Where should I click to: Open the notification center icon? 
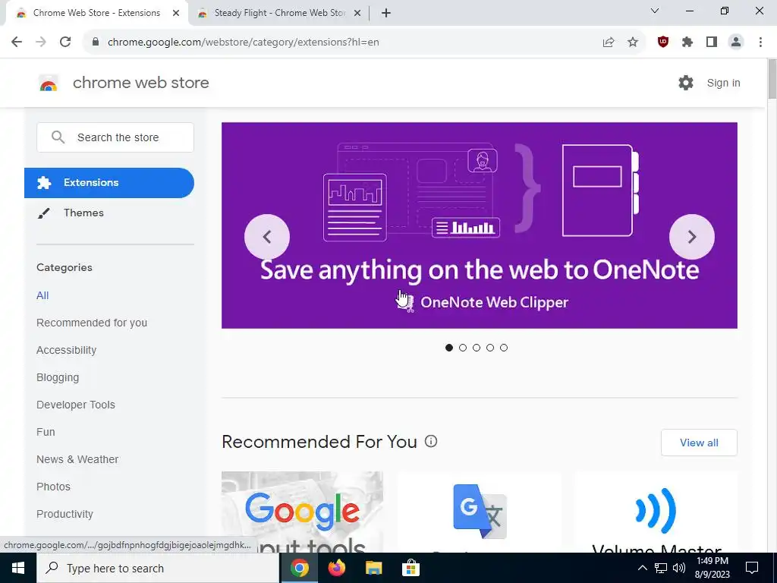[752, 568]
